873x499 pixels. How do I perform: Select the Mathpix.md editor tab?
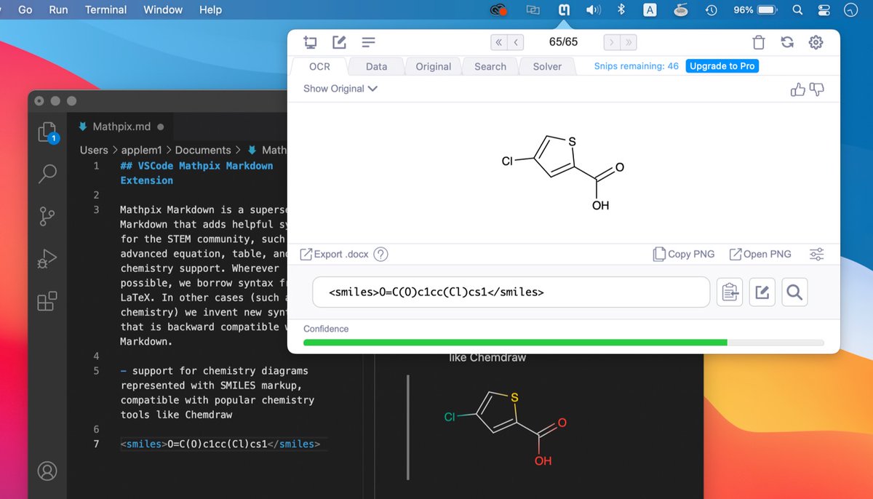pyautogui.click(x=121, y=127)
